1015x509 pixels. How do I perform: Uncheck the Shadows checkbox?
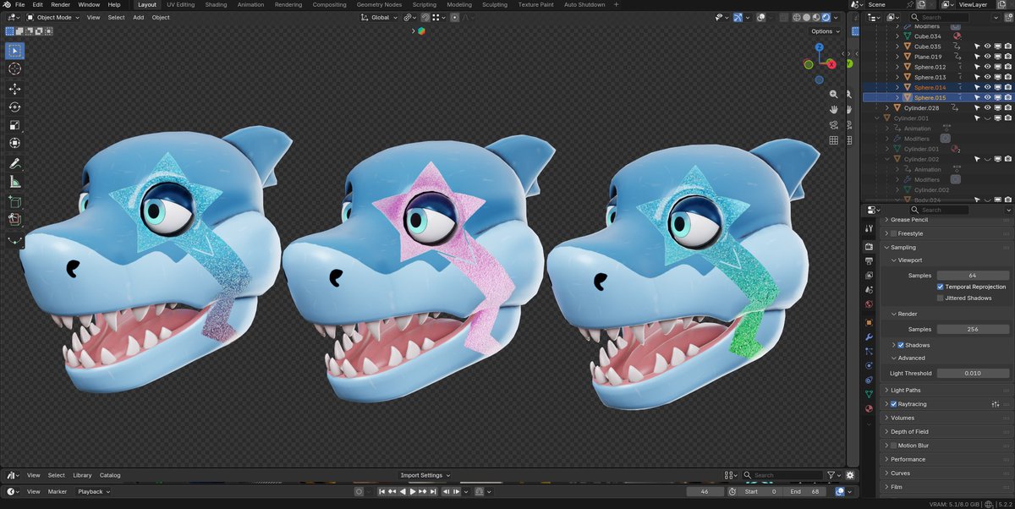click(x=901, y=345)
